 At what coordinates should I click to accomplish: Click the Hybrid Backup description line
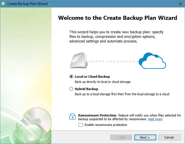[x=122, y=94]
